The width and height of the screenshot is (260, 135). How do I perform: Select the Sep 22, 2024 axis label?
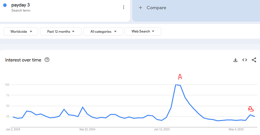click(87, 129)
